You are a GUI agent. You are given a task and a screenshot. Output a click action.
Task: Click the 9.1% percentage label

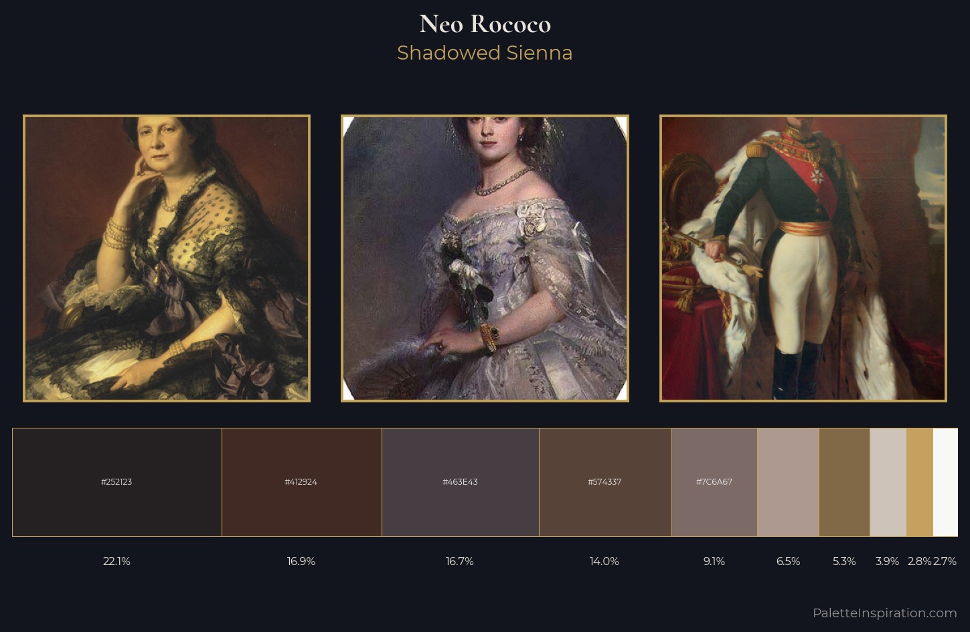714,561
